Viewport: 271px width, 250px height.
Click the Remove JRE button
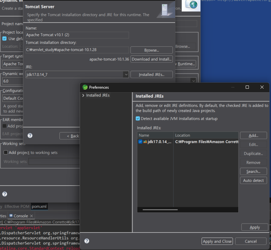tap(253, 163)
